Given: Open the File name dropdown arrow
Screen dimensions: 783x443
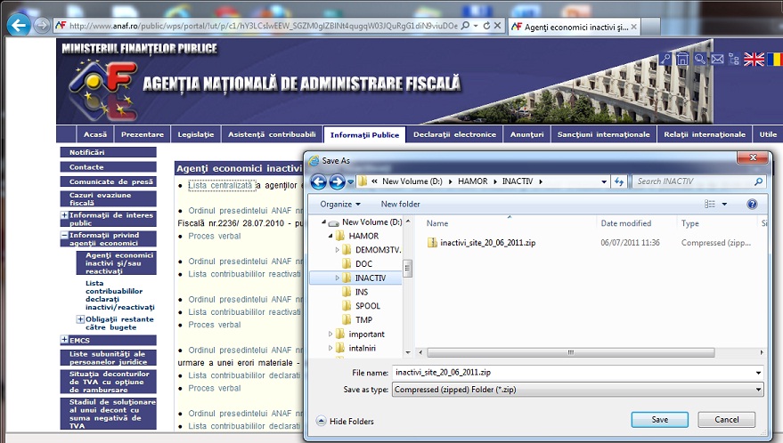Looking at the screenshot, I should tap(758, 373).
